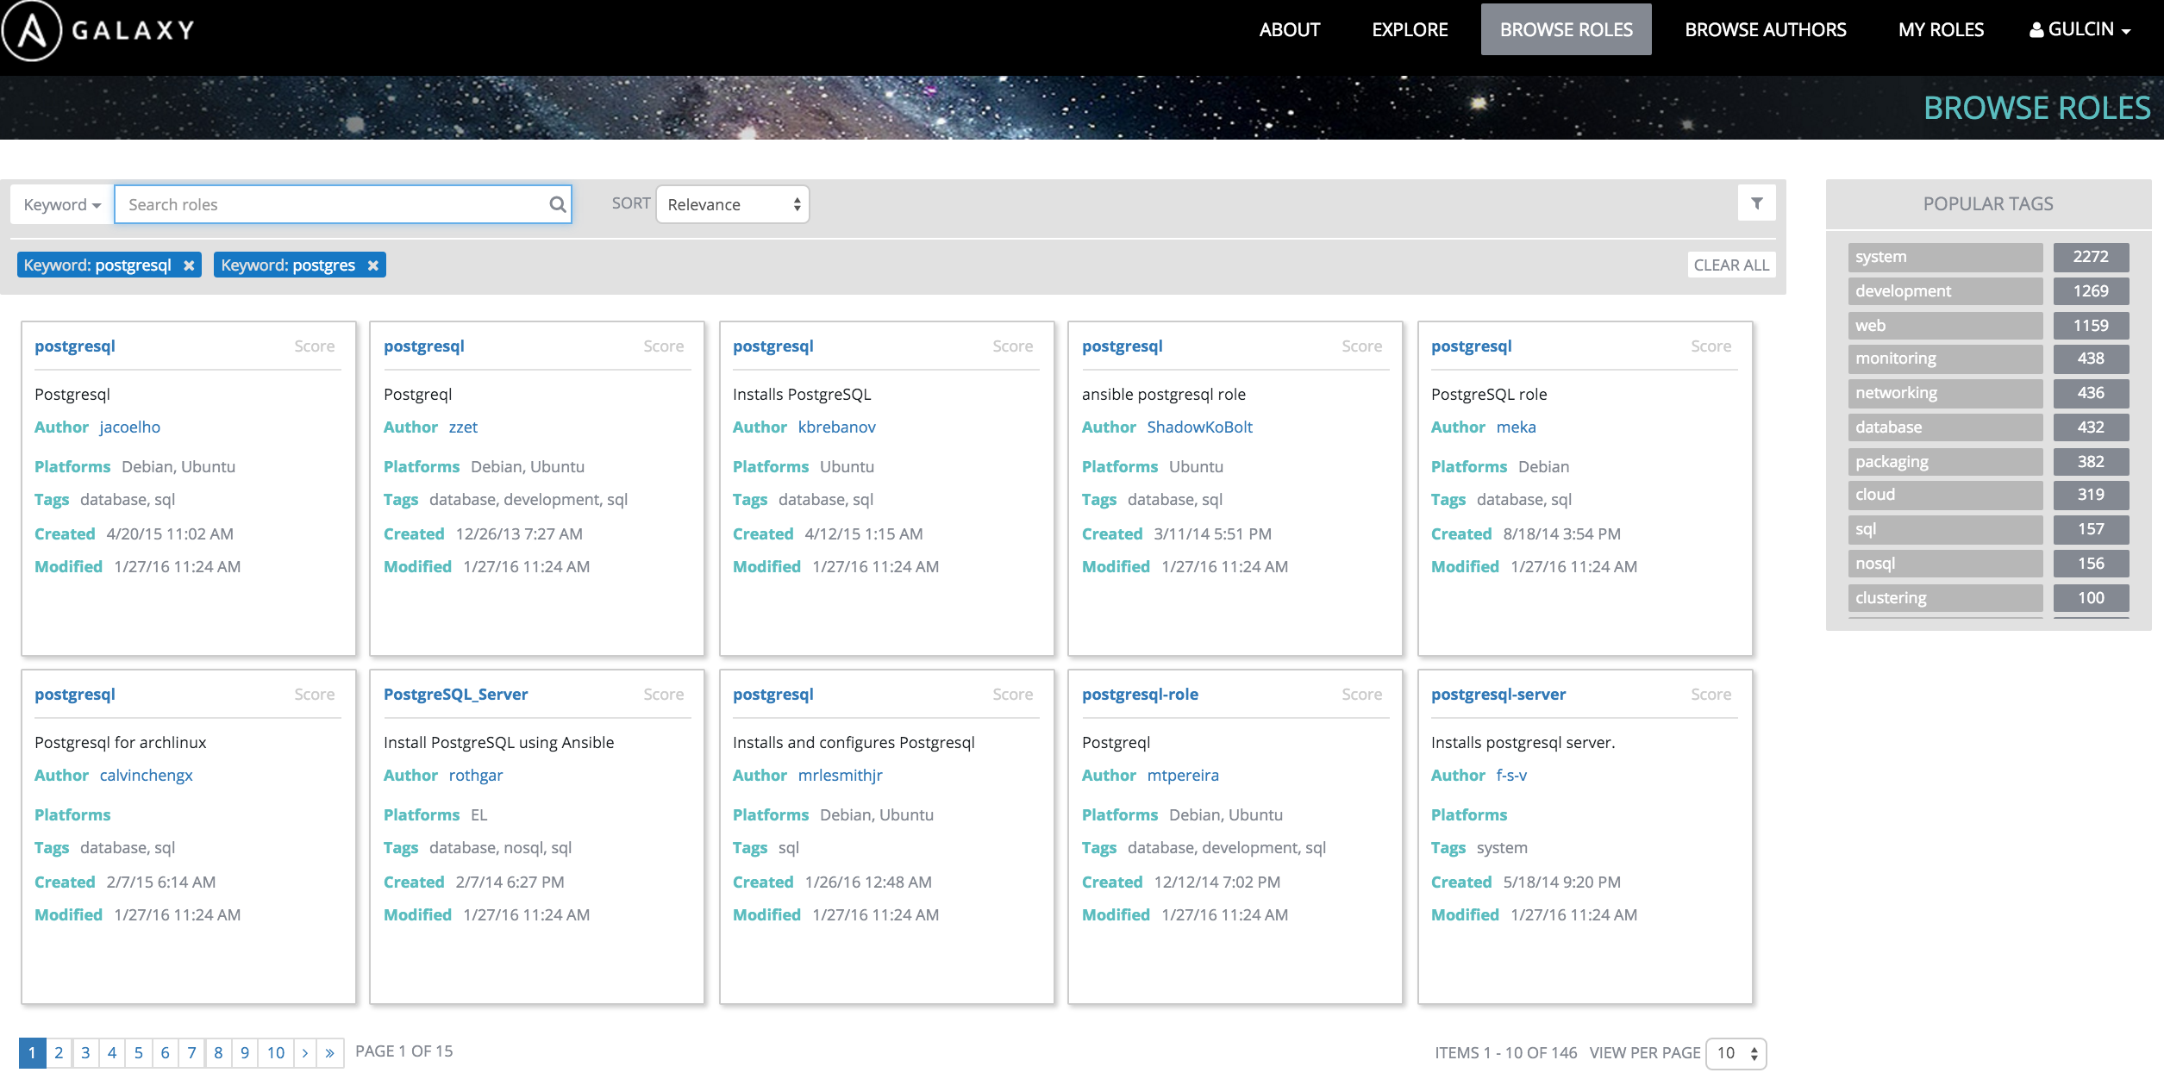Jump to last page double arrow
Viewport: 2164px width, 1079px height.
coord(330,1052)
